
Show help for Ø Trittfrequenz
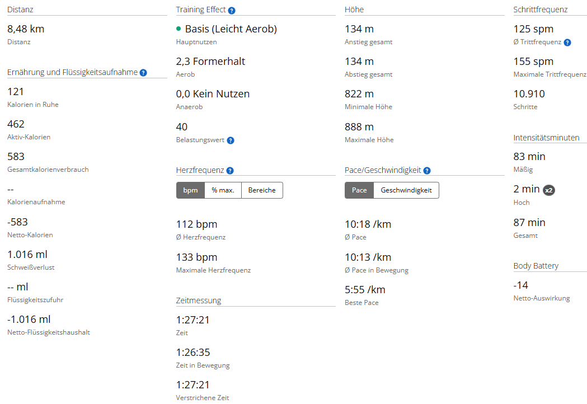click(x=567, y=43)
